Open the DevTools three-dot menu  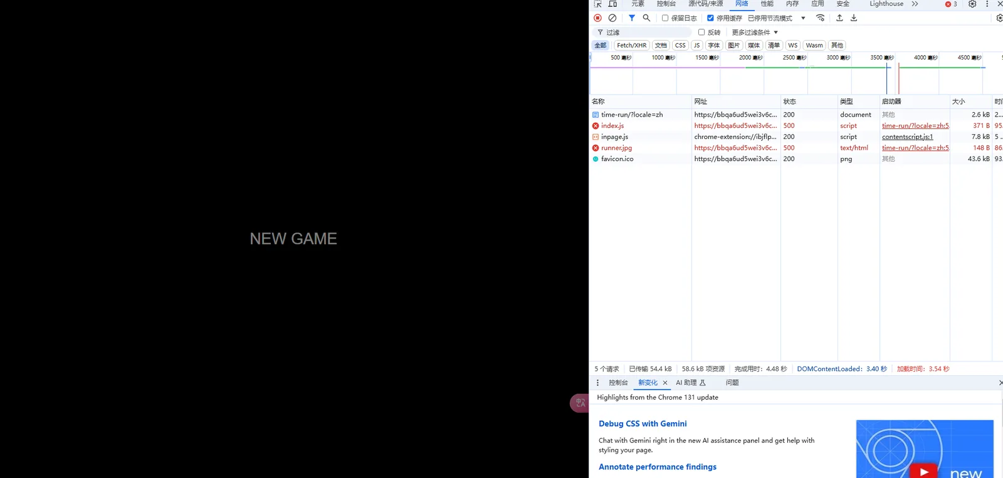tap(987, 4)
